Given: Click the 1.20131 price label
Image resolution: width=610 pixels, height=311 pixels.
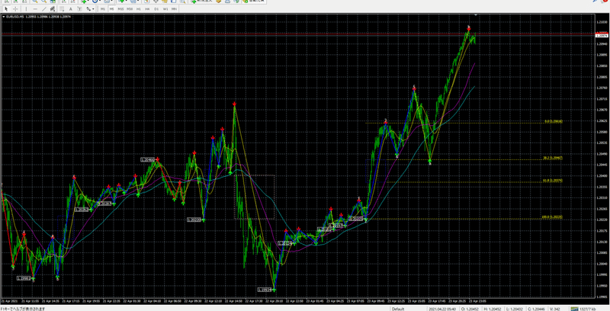Looking at the screenshot, I should 284,243.
